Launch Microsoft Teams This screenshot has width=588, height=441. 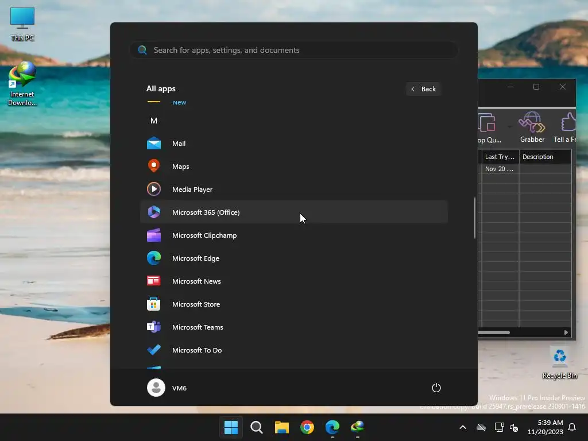pos(293,327)
